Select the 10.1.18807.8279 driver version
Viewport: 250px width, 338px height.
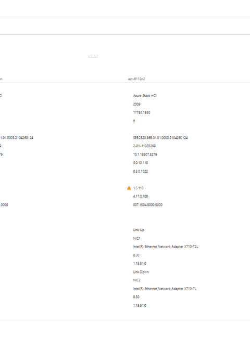pyautogui.click(x=145, y=154)
